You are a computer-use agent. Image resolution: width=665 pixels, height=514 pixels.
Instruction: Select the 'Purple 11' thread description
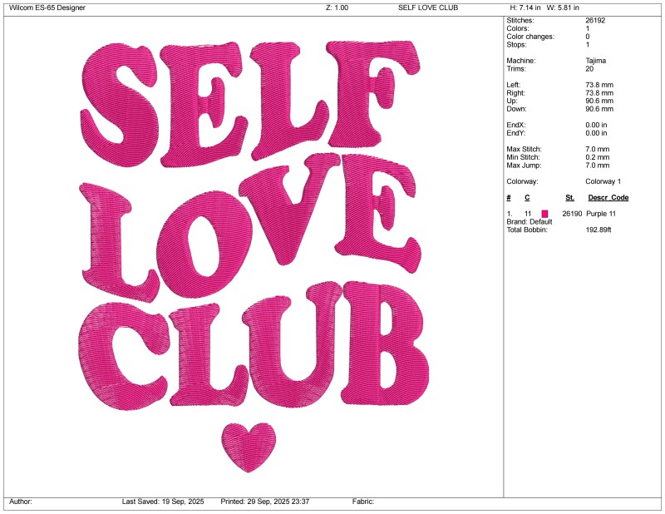[x=600, y=214]
